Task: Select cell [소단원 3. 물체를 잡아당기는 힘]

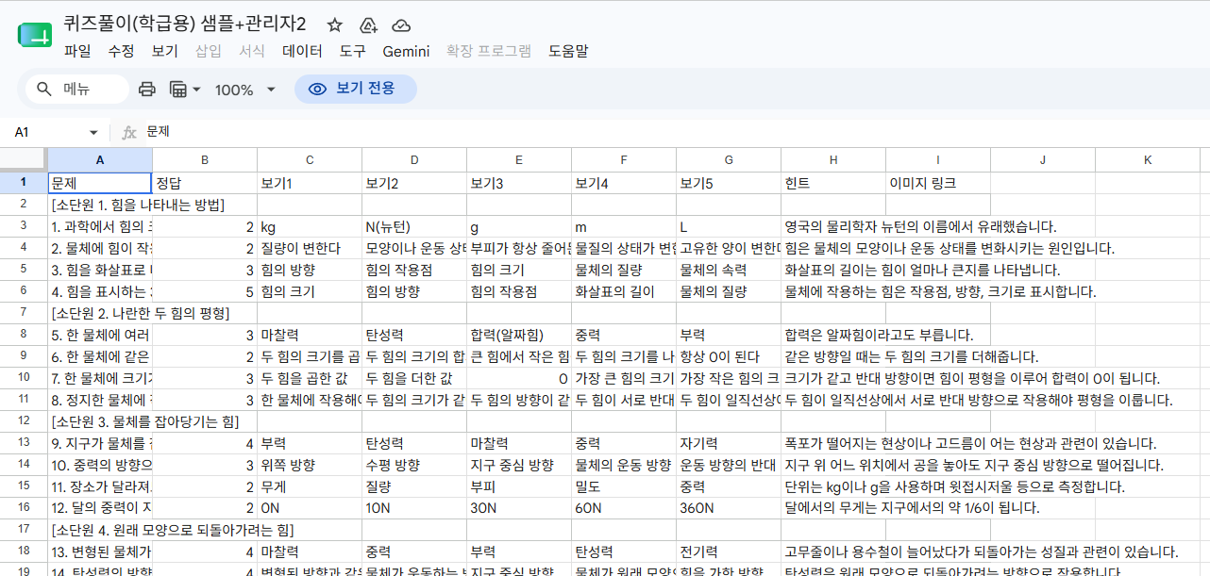Action: tap(100, 420)
